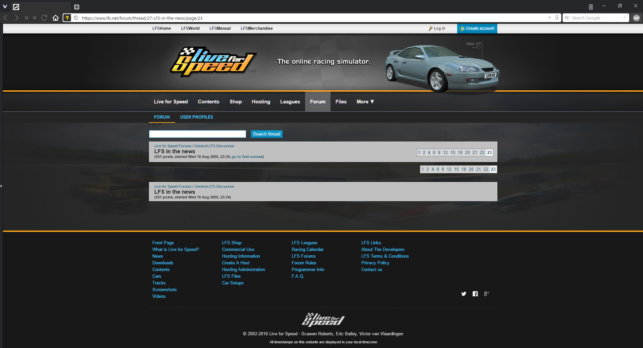Open footer LFS Shop link
643x348 pixels.
tap(232, 243)
